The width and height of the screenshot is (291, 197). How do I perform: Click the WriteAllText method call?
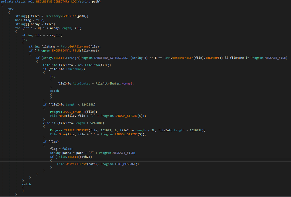(x=76, y=164)
